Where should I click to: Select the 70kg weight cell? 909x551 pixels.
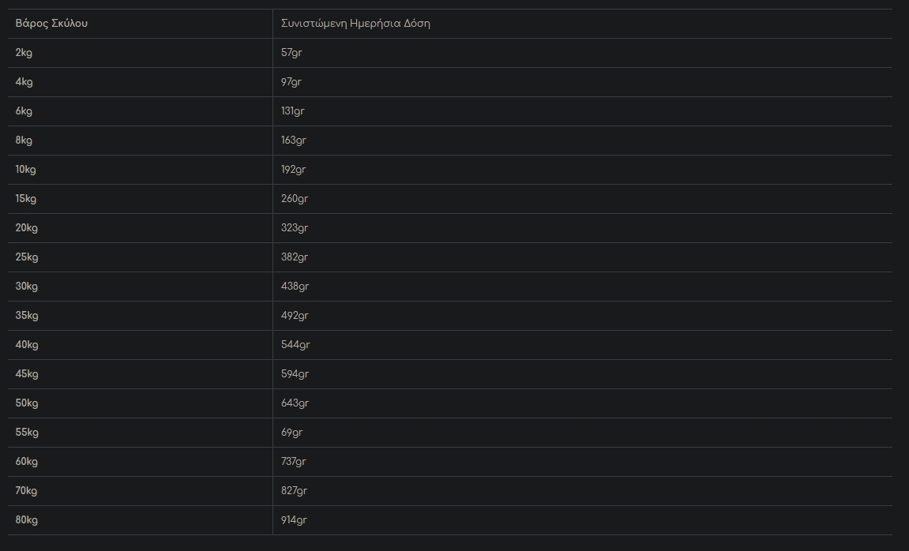(26, 491)
